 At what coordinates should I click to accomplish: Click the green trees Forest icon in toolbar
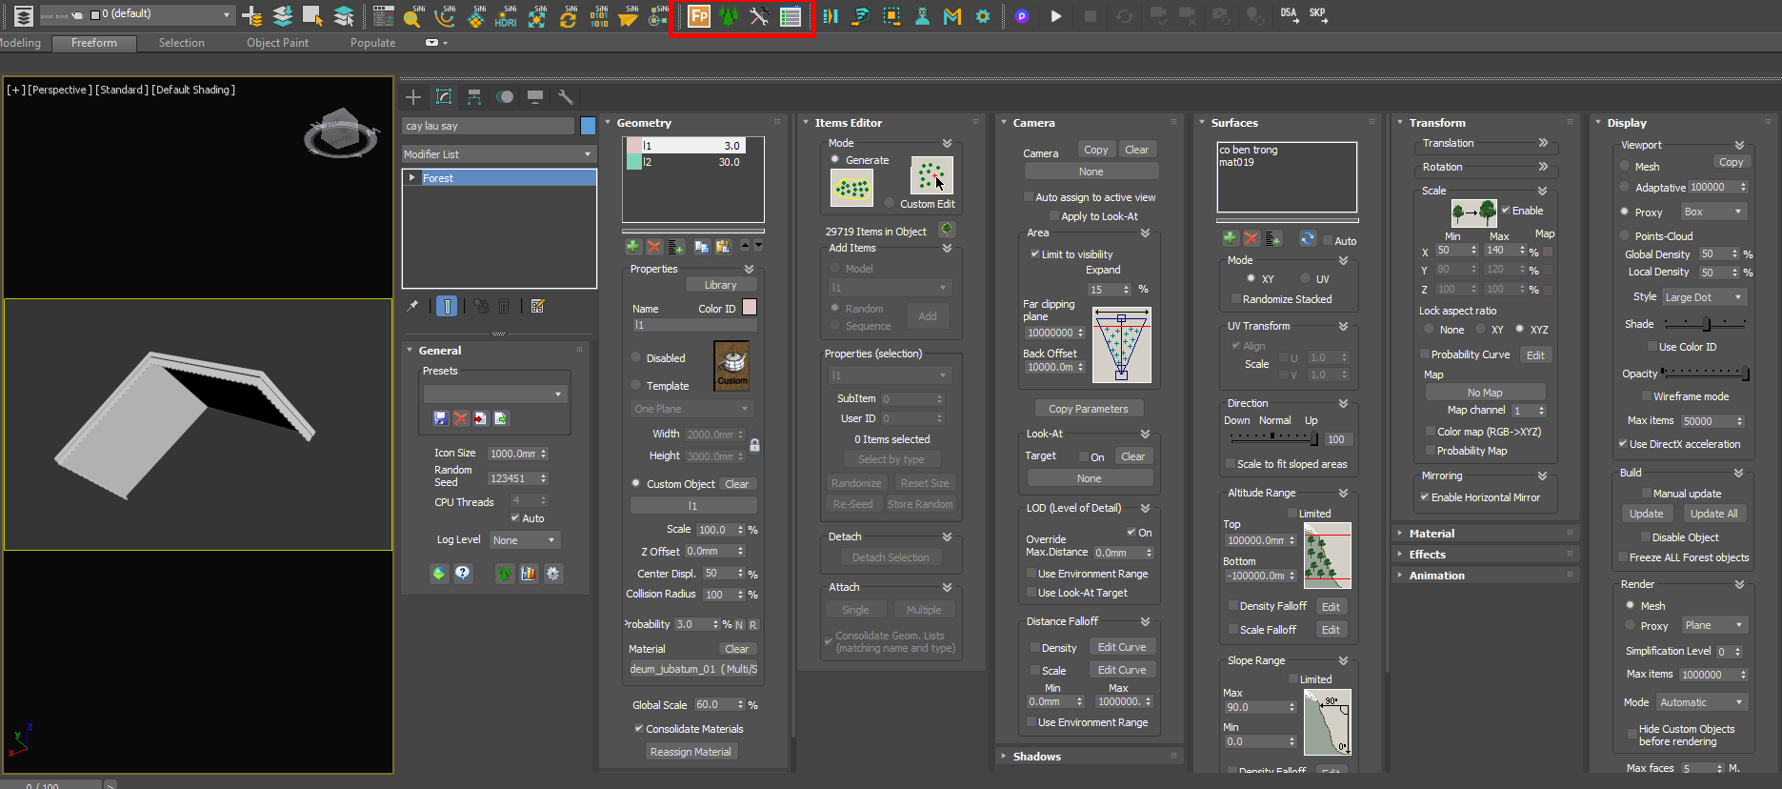(x=729, y=16)
